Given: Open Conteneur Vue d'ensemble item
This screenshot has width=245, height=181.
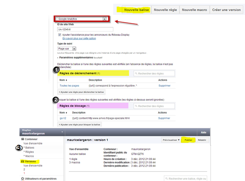Looking at the screenshot, I should click(x=33, y=143).
